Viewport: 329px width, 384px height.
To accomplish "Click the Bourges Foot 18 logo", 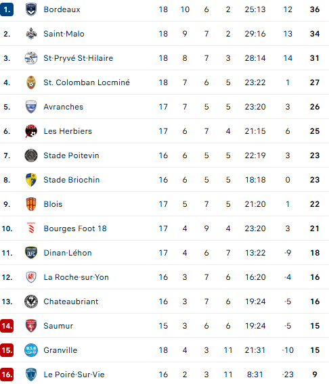I will [31, 229].
